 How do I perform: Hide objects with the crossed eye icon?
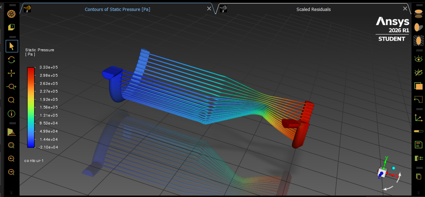tap(419, 72)
